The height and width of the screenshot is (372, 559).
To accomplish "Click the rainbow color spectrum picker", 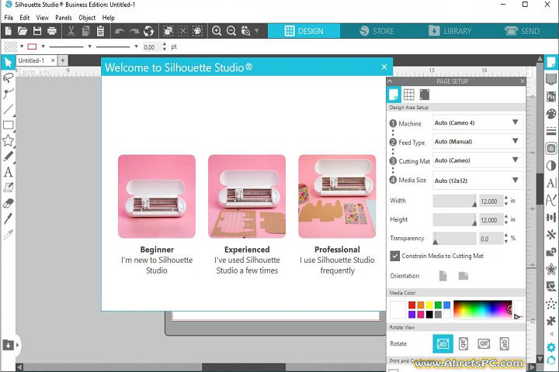I will 483,309.
